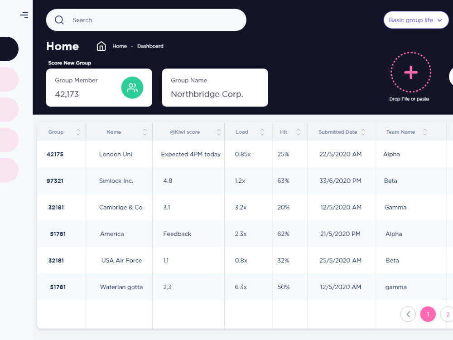Open the sidebar navigation menu

(x=24, y=15)
